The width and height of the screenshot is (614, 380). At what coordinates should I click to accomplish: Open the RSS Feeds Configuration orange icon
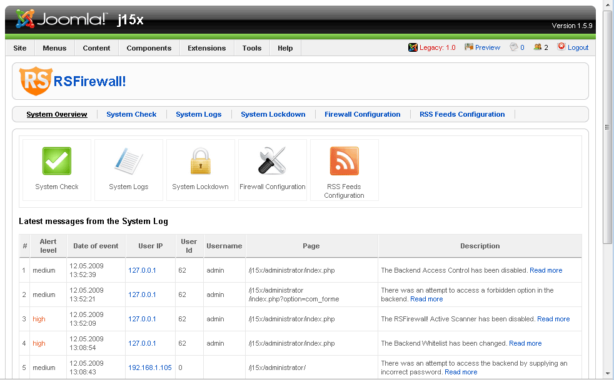point(344,161)
